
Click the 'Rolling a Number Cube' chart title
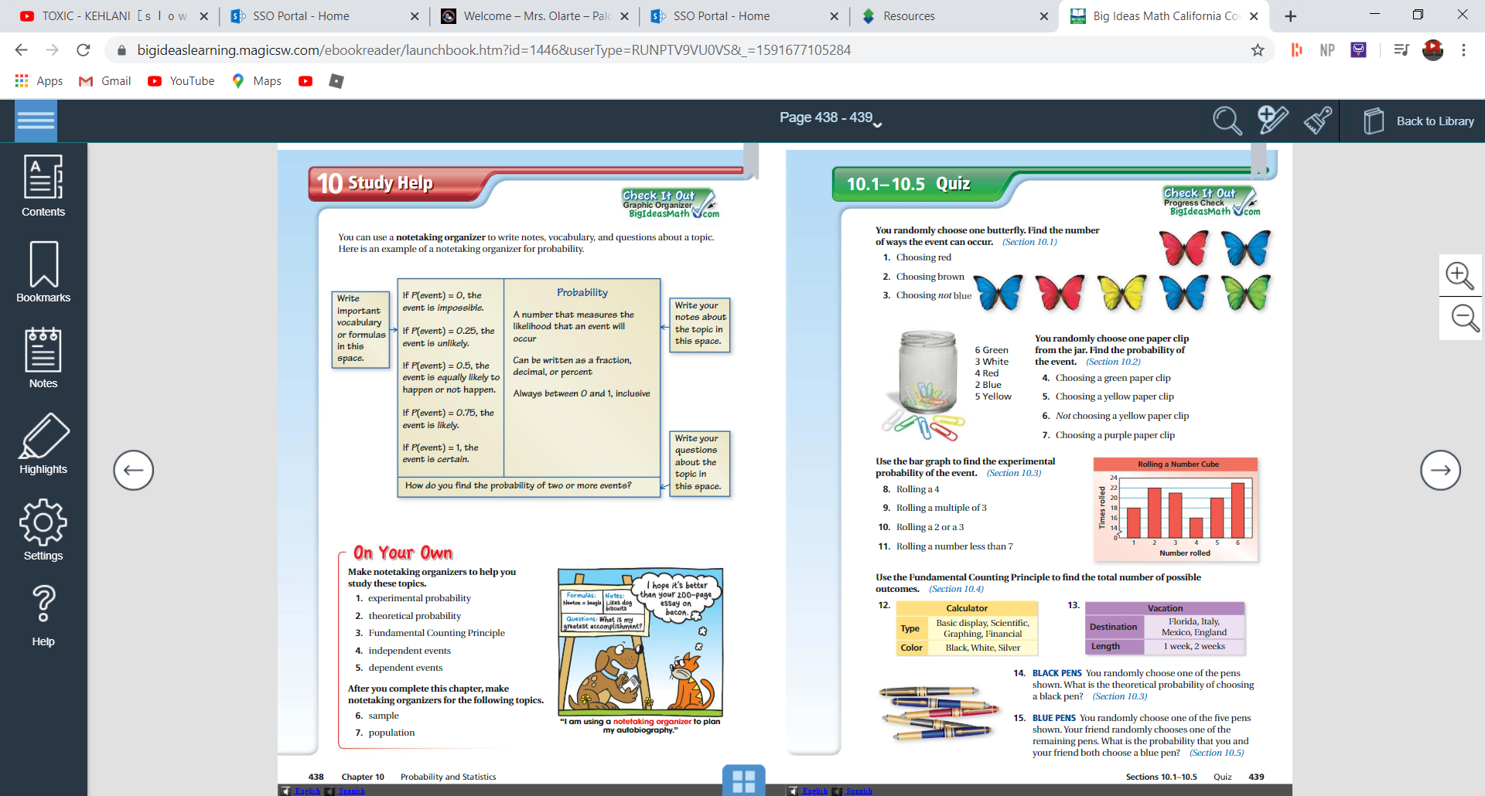coord(1178,464)
